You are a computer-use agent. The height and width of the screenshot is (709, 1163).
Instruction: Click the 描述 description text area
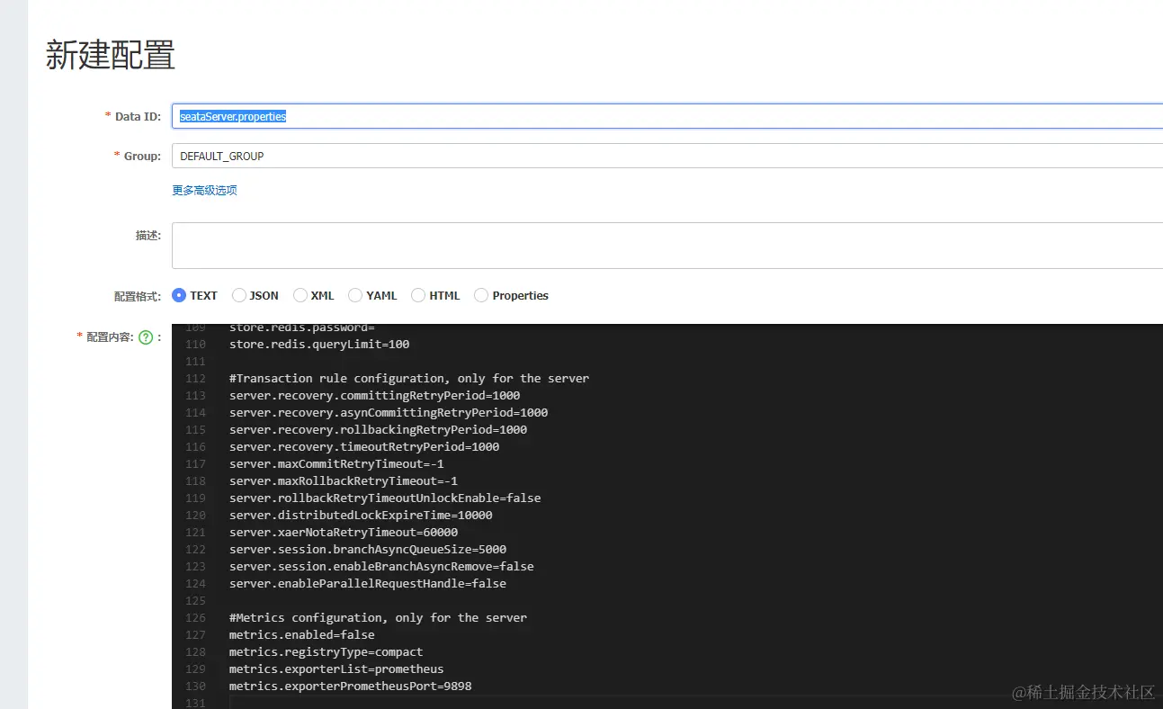[x=667, y=246]
